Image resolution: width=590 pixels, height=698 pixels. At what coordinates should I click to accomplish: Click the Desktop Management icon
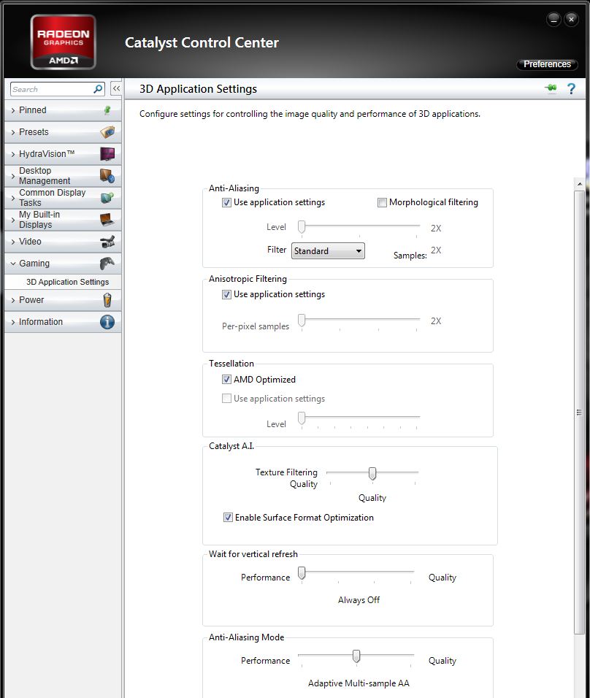click(x=107, y=176)
